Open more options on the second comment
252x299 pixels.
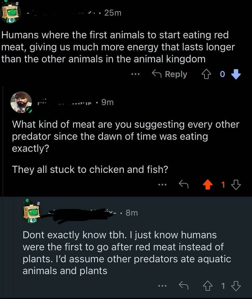[162, 185]
